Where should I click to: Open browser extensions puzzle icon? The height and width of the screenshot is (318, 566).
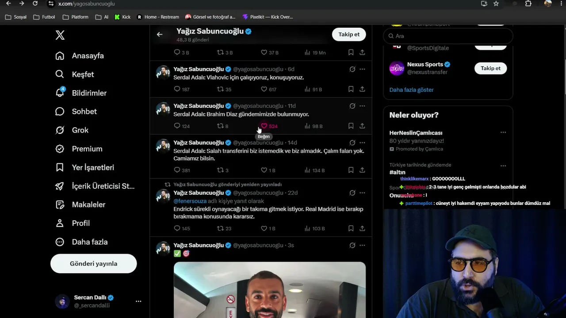pos(528,4)
